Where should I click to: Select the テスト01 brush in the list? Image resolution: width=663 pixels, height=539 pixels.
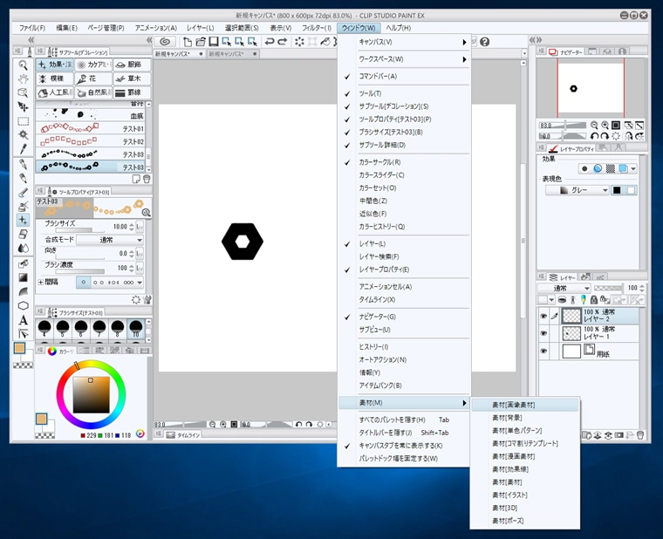[91, 128]
